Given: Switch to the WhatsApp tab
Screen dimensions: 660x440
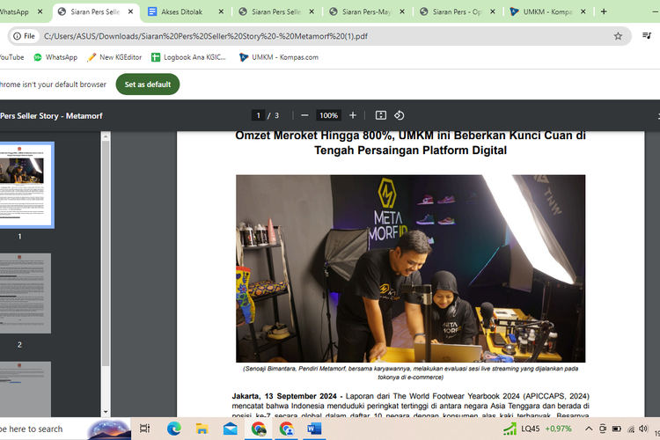Looking at the screenshot, I should pos(14,11).
